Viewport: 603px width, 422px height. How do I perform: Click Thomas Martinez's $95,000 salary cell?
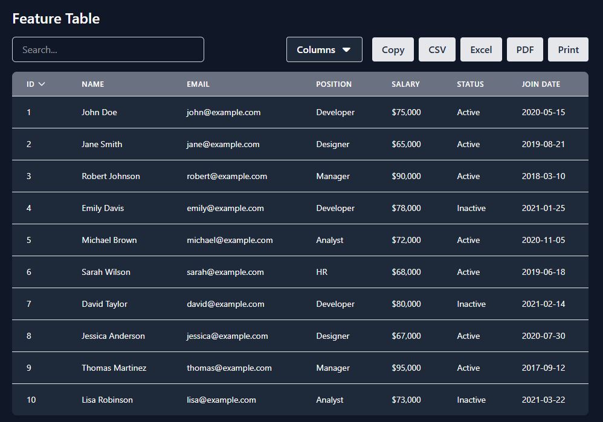click(406, 368)
